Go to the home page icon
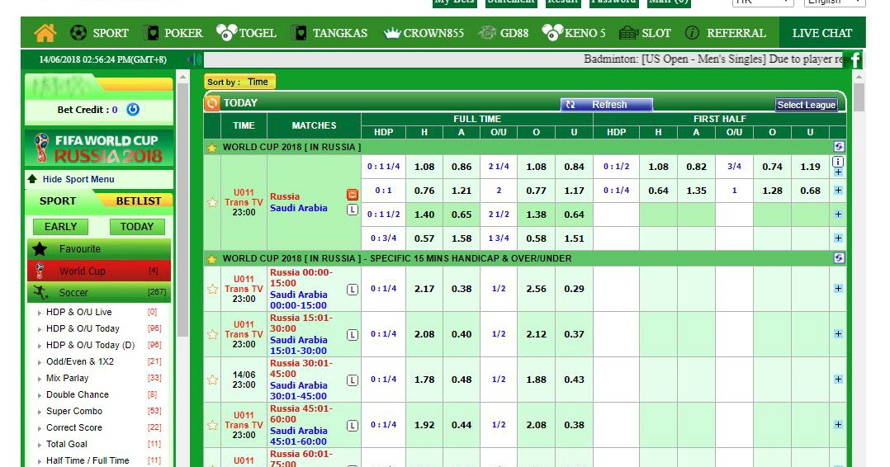The image size is (890, 467). (x=45, y=33)
